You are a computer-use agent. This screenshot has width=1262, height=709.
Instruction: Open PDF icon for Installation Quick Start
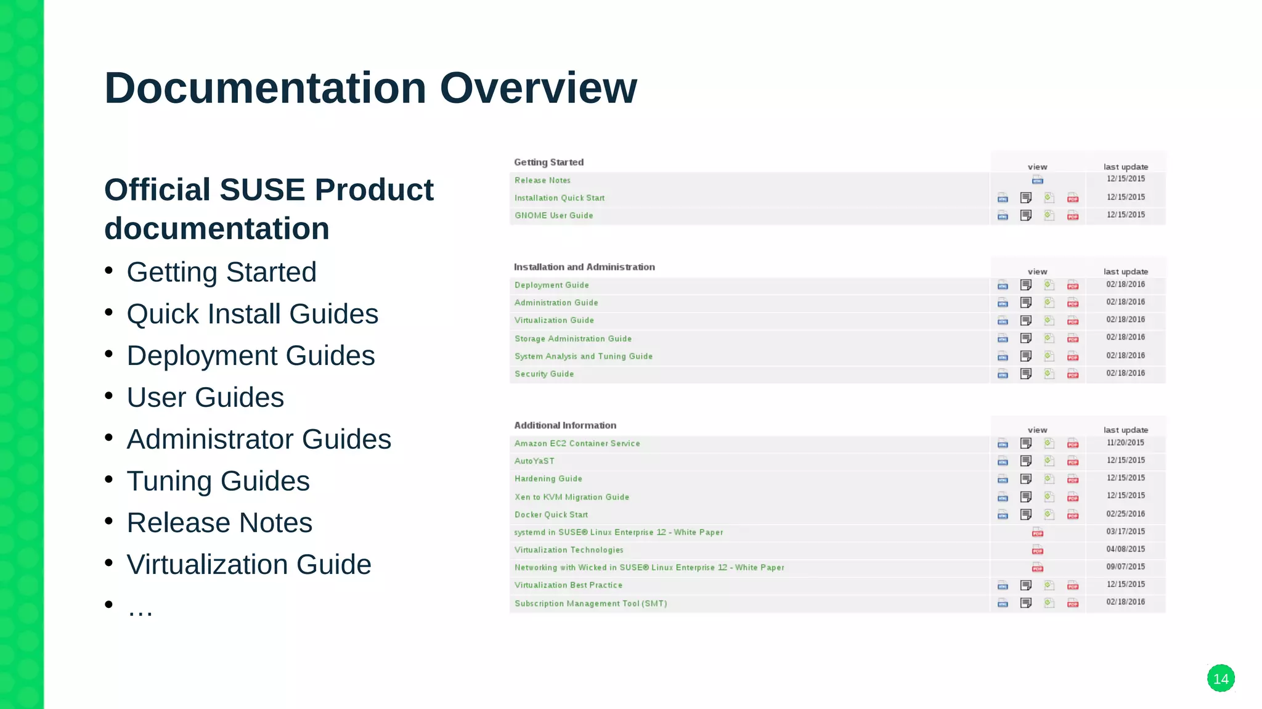point(1073,198)
